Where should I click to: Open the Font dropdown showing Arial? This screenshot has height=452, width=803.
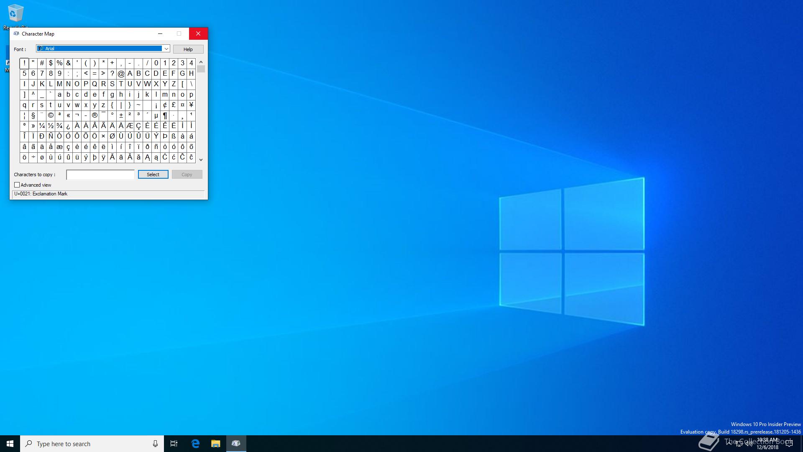[x=103, y=49]
